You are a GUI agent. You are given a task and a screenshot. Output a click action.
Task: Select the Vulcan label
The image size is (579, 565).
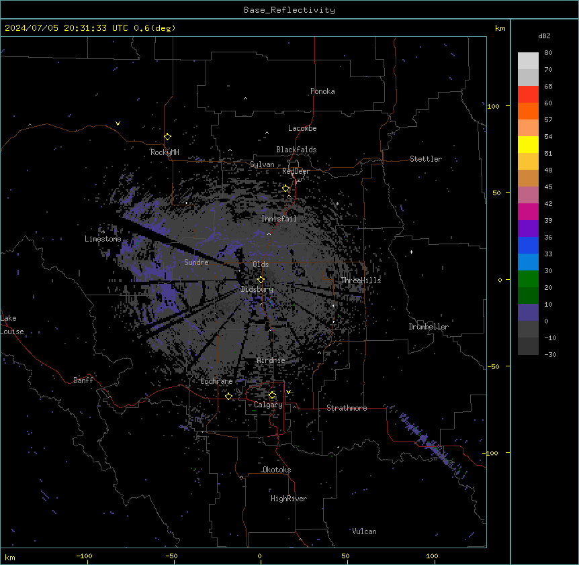364,531
